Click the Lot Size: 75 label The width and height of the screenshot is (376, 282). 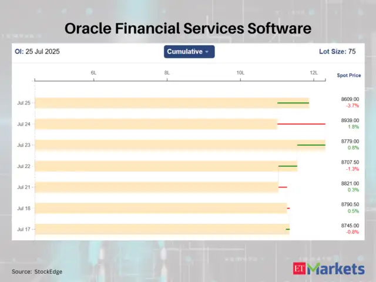click(x=338, y=52)
